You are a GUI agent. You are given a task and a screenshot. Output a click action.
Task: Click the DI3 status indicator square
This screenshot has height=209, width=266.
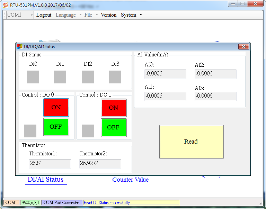coord(115,77)
